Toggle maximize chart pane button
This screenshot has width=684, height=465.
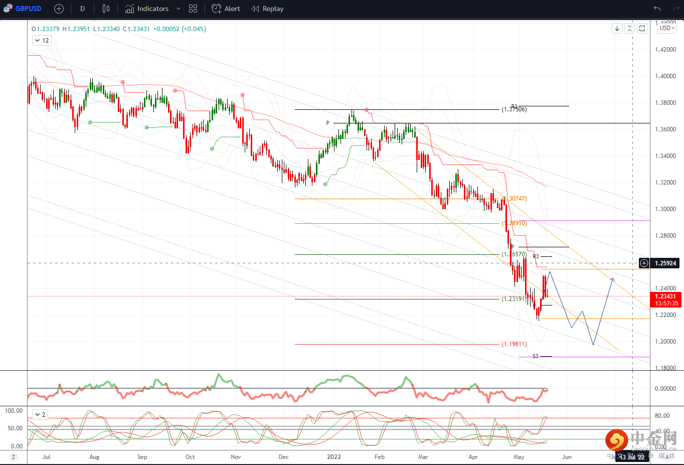tap(642, 29)
